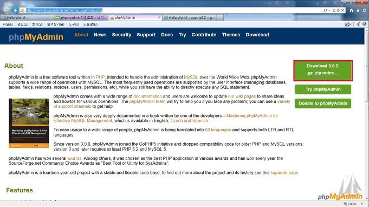
Task: Click the Download 3.5.2 green button
Action: [323, 70]
